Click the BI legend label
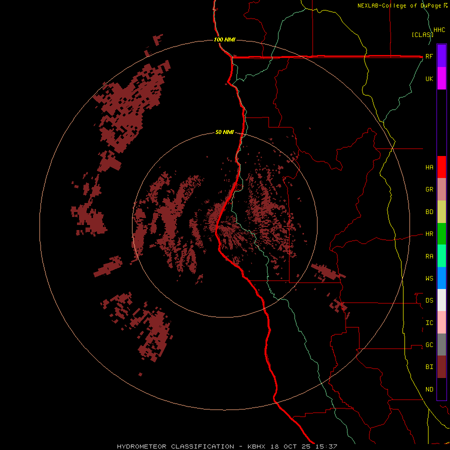Image resolution: width=450 pixels, height=450 pixels. point(429,367)
